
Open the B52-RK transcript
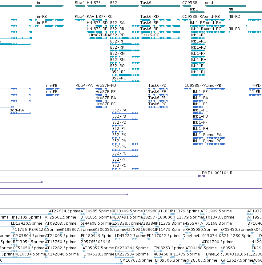pos(125,50)
